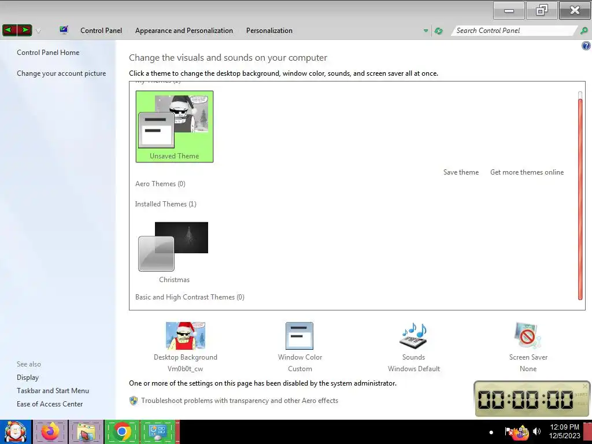Click the Windows Default sounds label
The width and height of the screenshot is (592, 444).
(x=414, y=369)
